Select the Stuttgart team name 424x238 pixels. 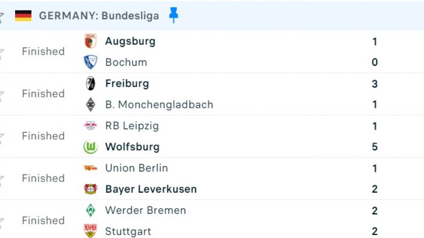coord(128,231)
